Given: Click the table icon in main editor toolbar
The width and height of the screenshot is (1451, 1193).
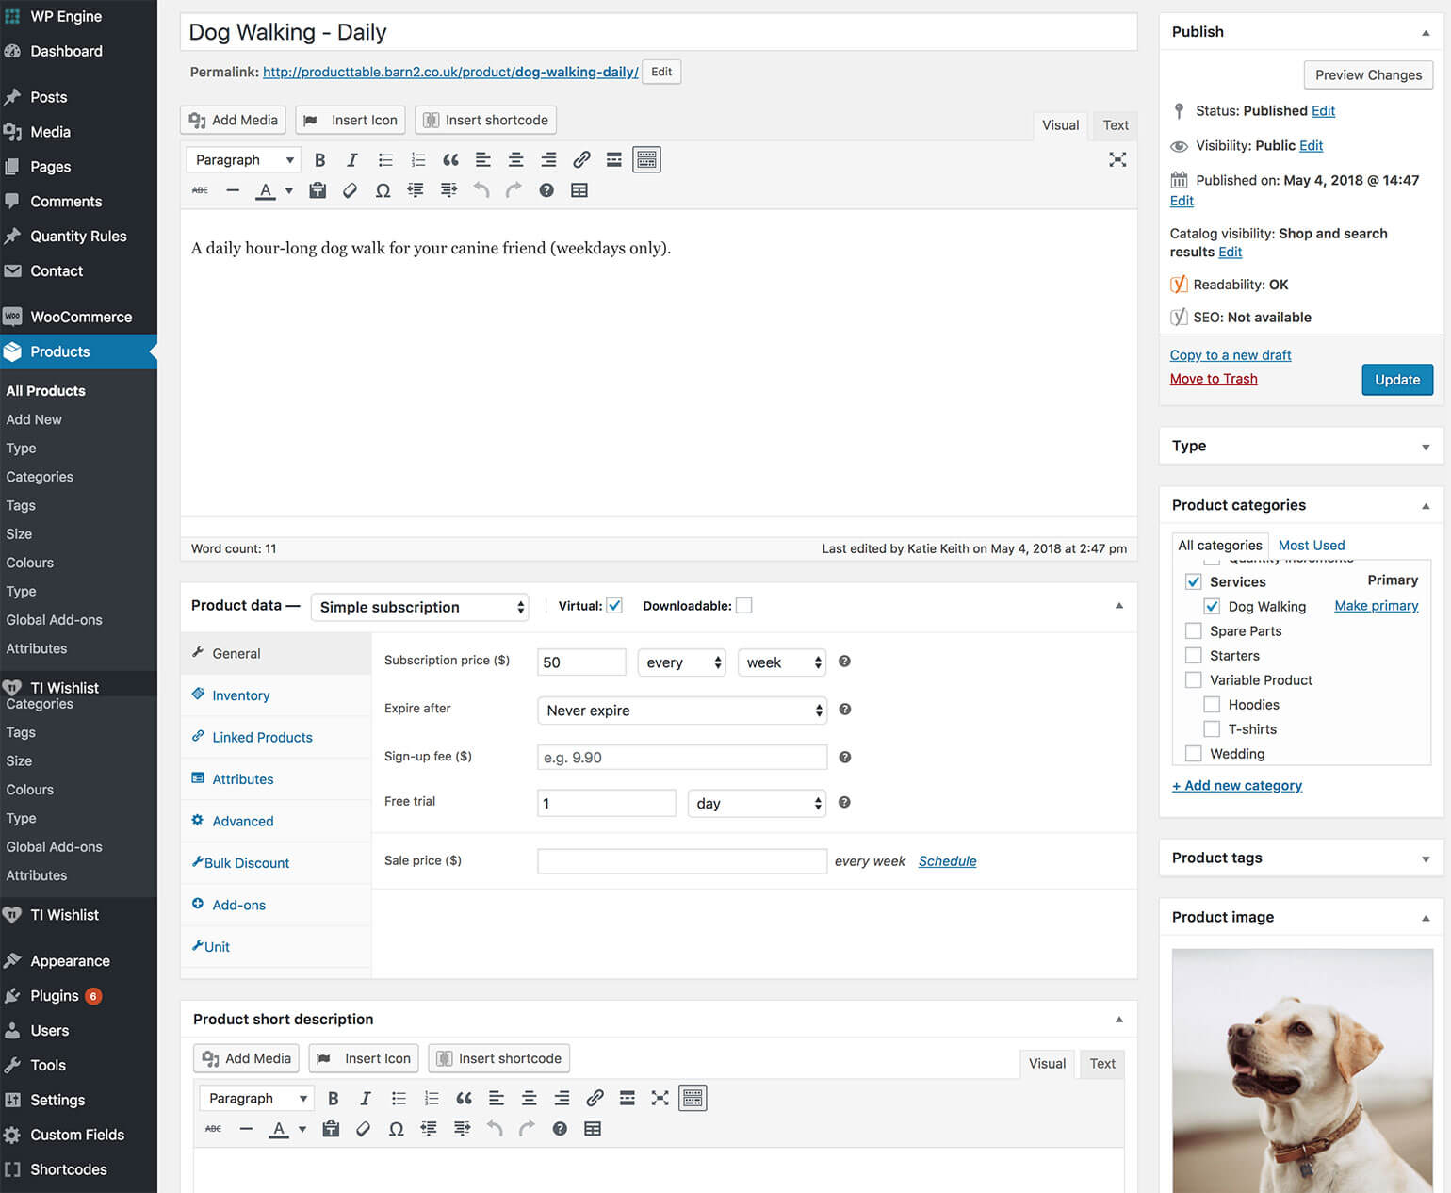Looking at the screenshot, I should click(x=579, y=190).
